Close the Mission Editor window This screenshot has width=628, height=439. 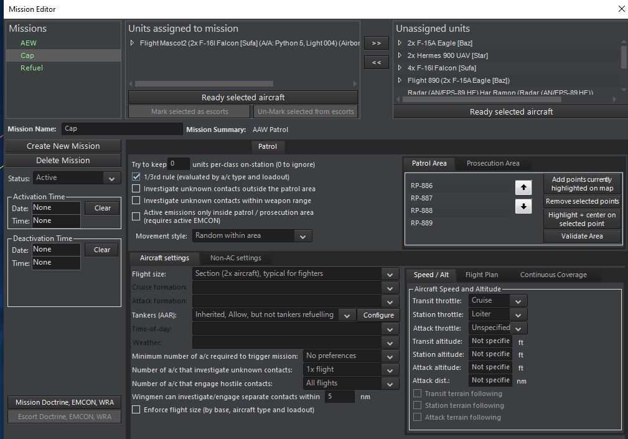coord(621,9)
